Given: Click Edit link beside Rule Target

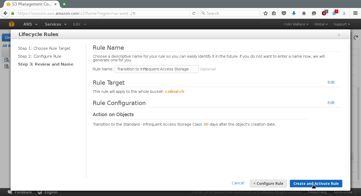Looking at the screenshot, I should (x=331, y=82).
